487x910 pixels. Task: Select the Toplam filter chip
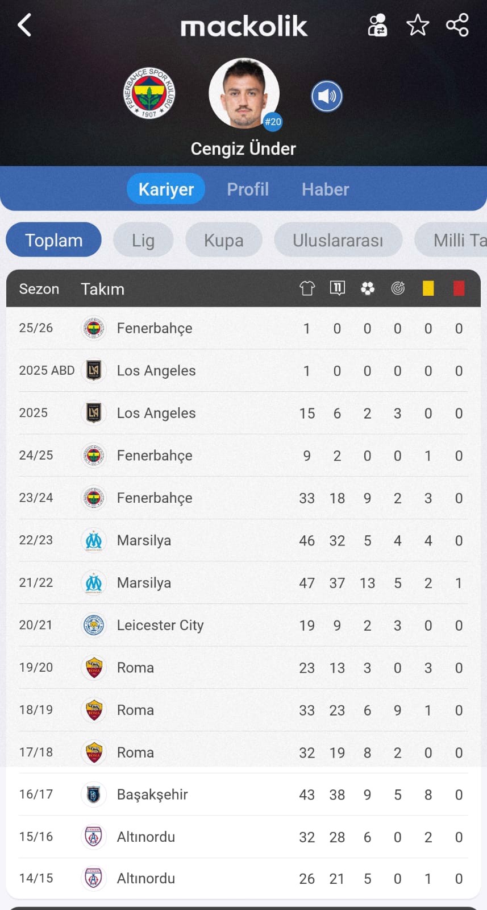pyautogui.click(x=54, y=240)
